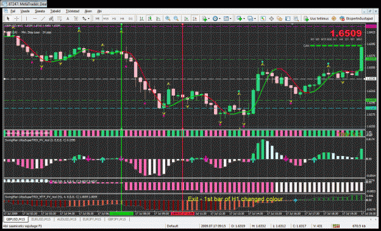381x231 pixels.
Task: Toggle chart shift
Action: [194, 18]
